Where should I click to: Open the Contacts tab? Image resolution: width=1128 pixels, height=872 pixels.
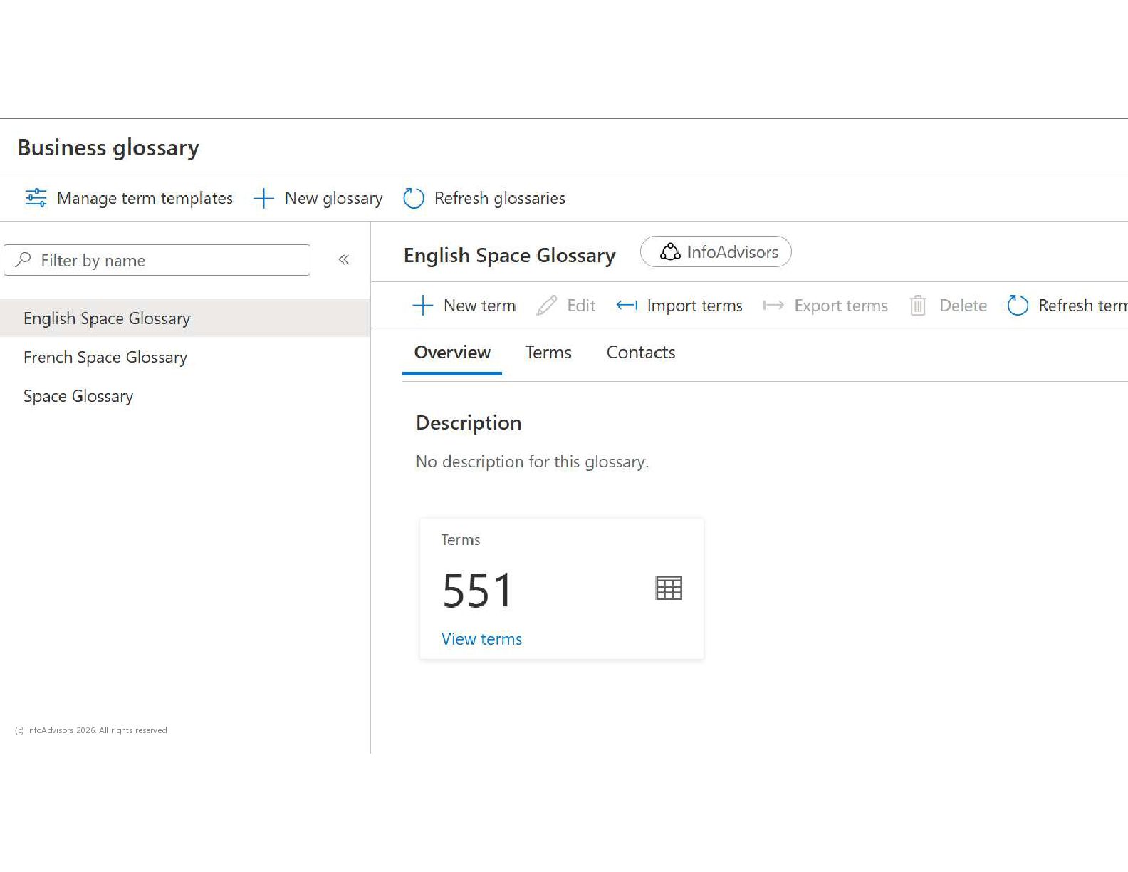coord(640,353)
